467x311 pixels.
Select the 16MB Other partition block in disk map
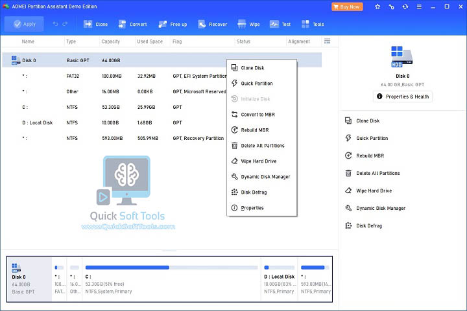click(75, 279)
